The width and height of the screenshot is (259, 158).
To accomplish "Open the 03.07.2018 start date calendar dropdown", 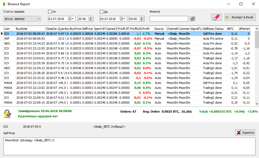I will pos(71,19).
